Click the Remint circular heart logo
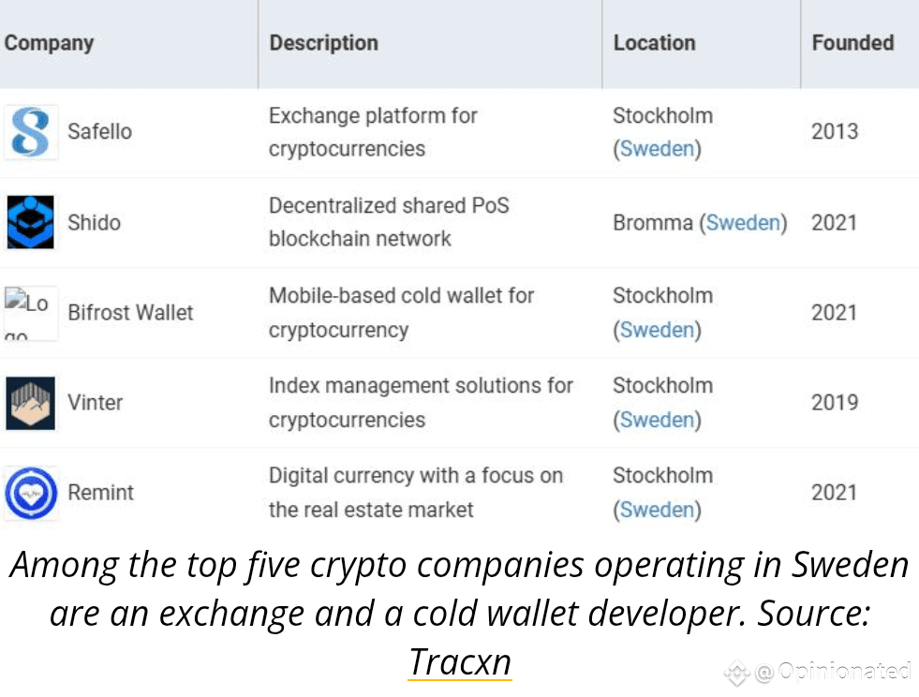Image resolution: width=919 pixels, height=697 pixels. (x=31, y=493)
